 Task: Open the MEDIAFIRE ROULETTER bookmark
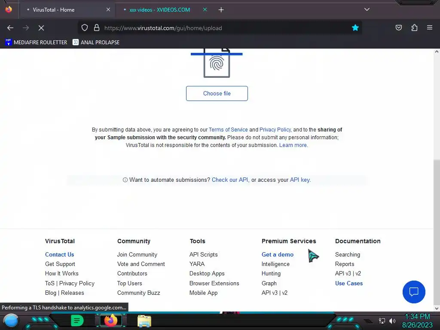point(36,43)
